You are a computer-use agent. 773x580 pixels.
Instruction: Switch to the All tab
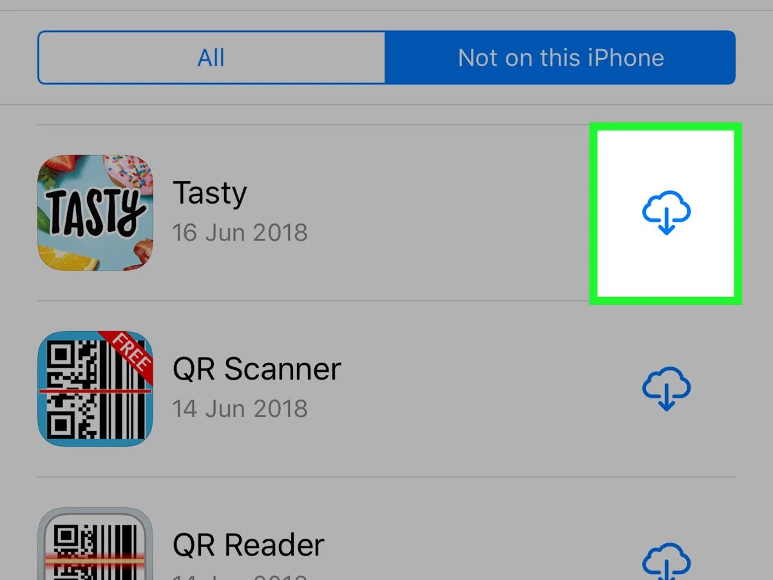pos(211,57)
